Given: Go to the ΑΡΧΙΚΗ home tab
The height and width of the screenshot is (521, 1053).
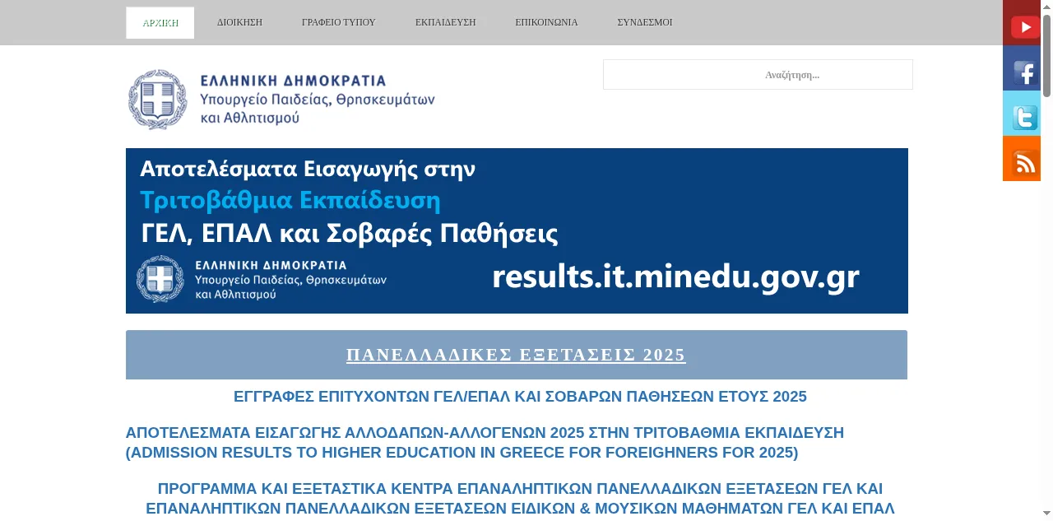Looking at the screenshot, I should coord(160,23).
